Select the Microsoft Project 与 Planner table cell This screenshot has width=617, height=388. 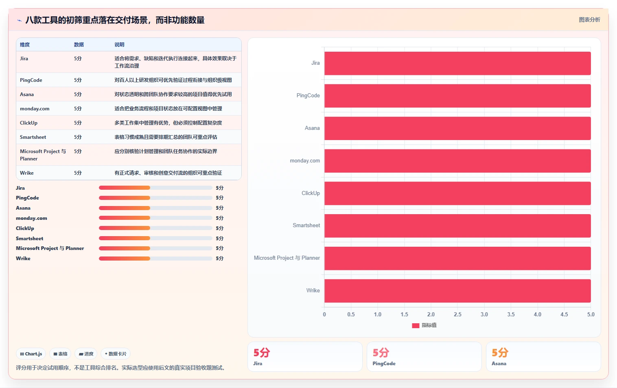tap(43, 155)
